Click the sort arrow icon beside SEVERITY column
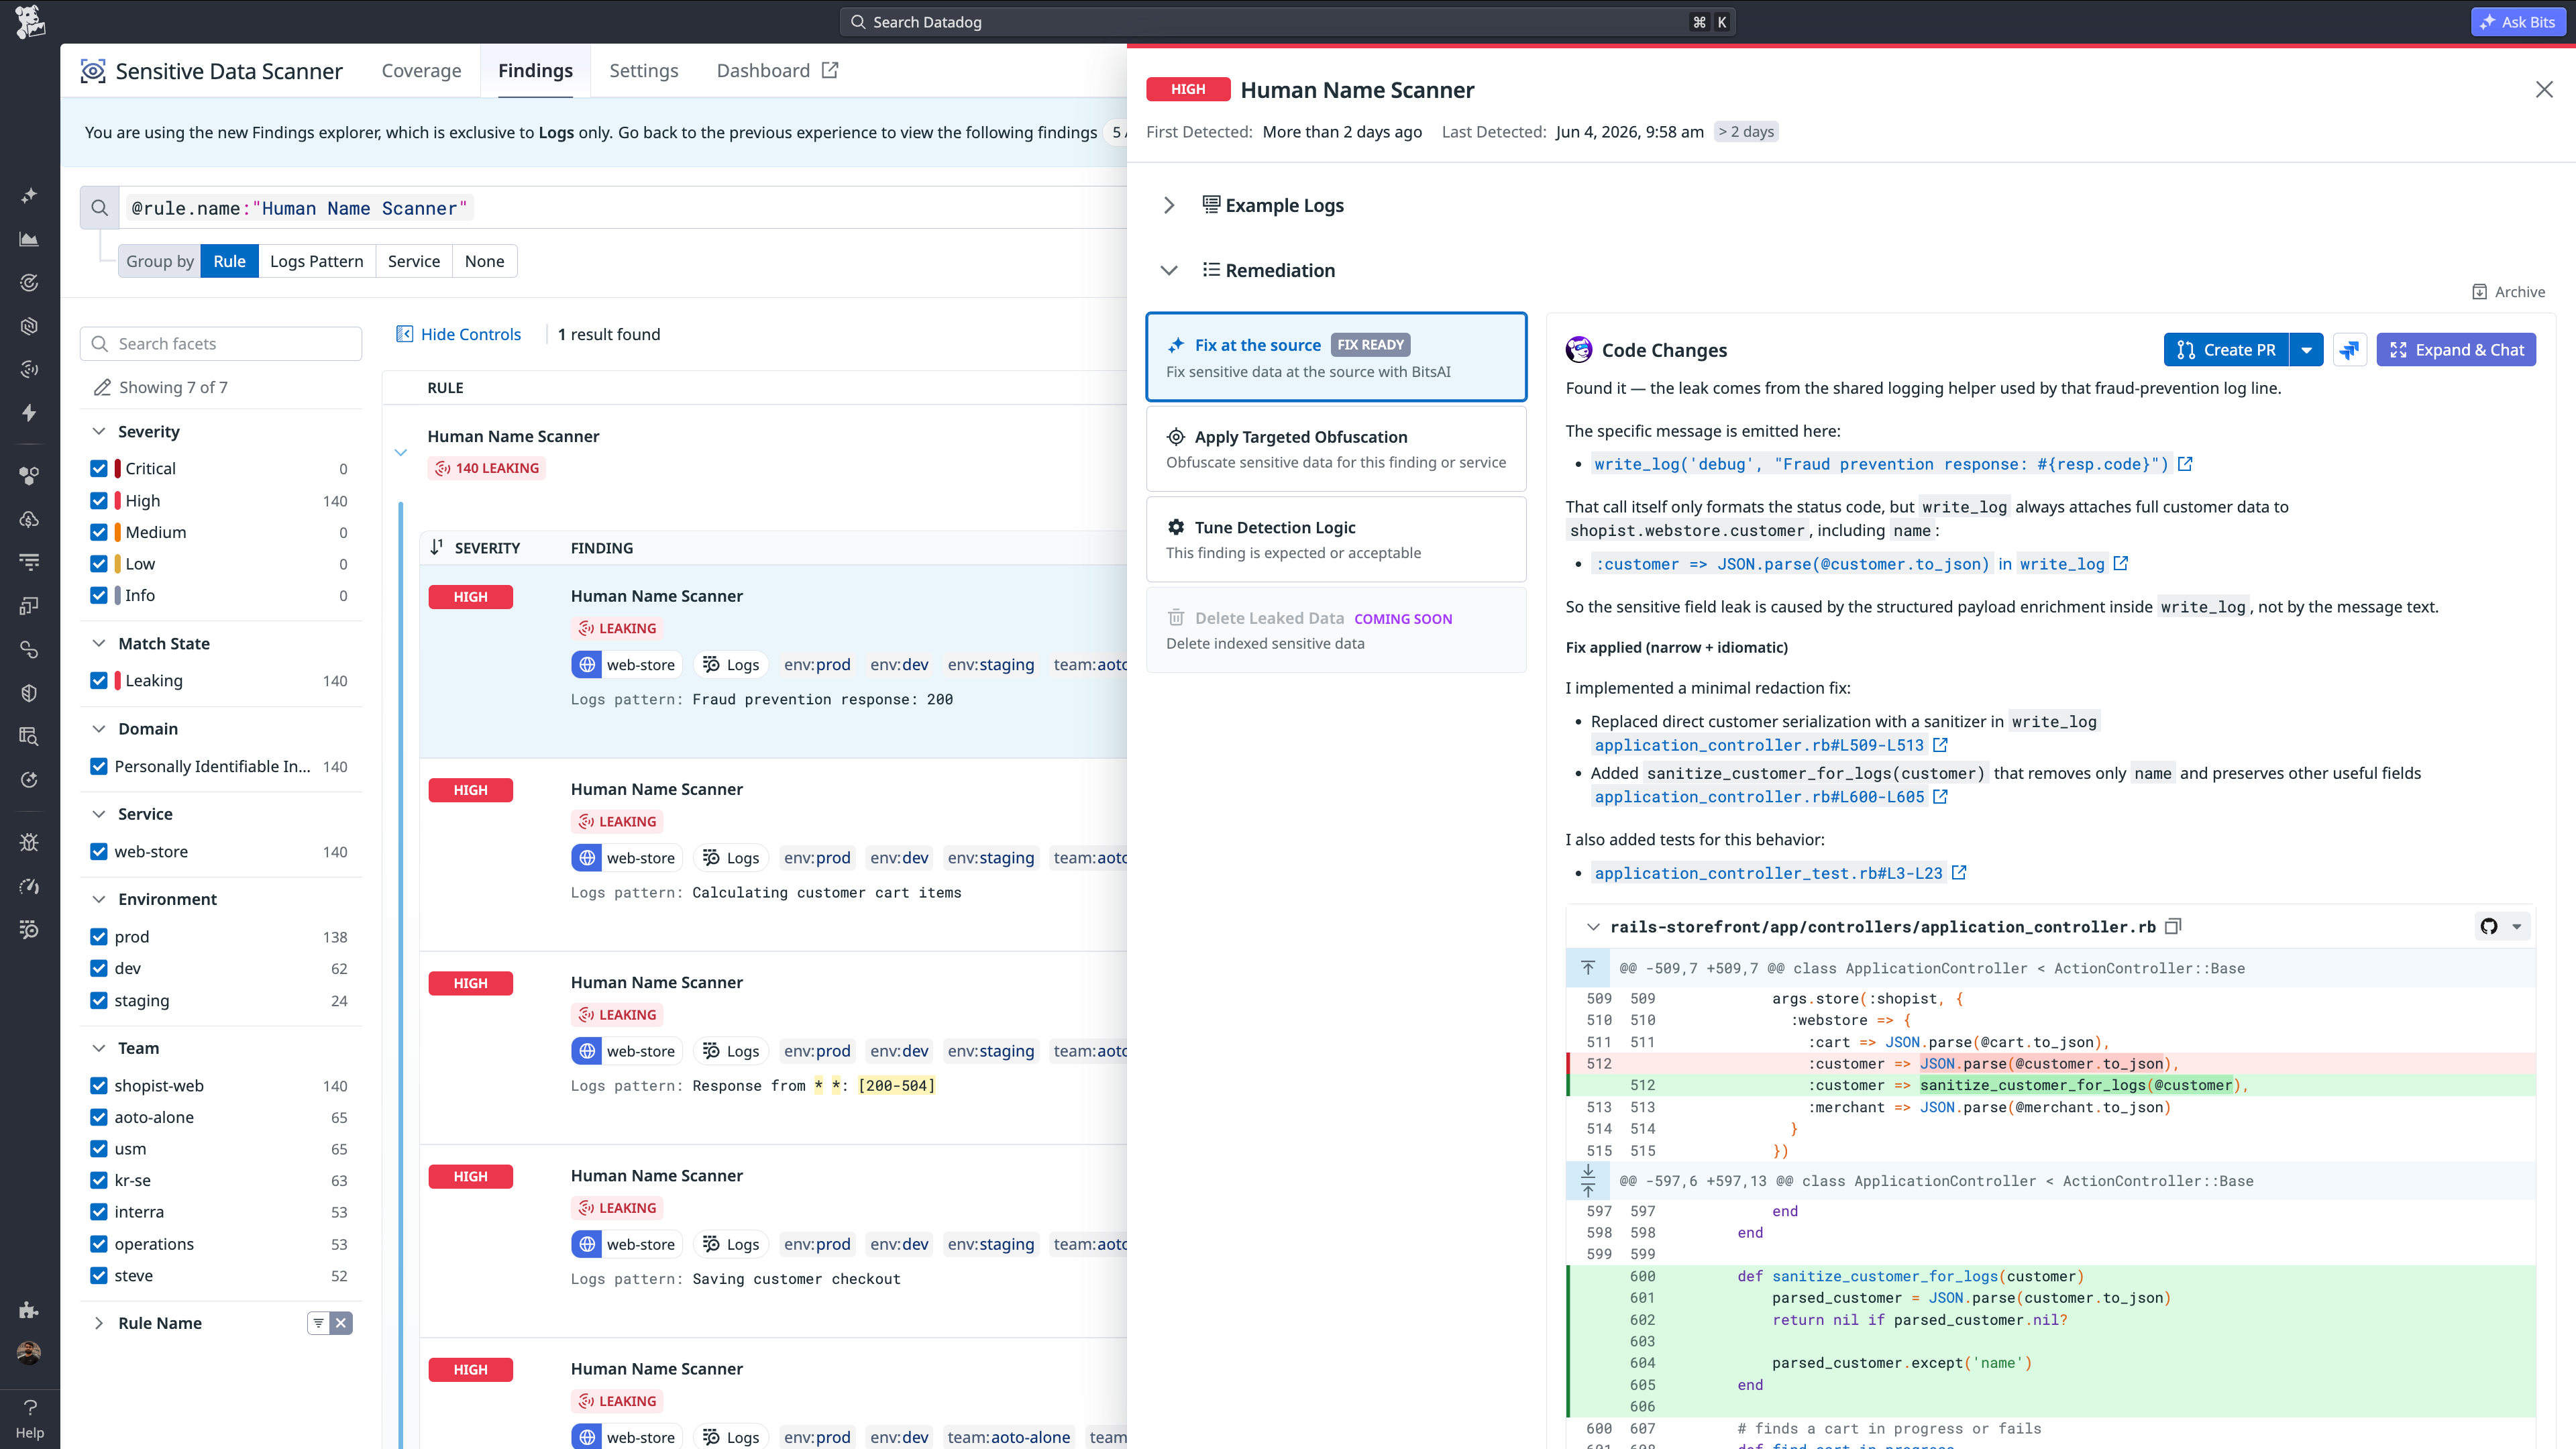2576x1449 pixels. click(436, 547)
